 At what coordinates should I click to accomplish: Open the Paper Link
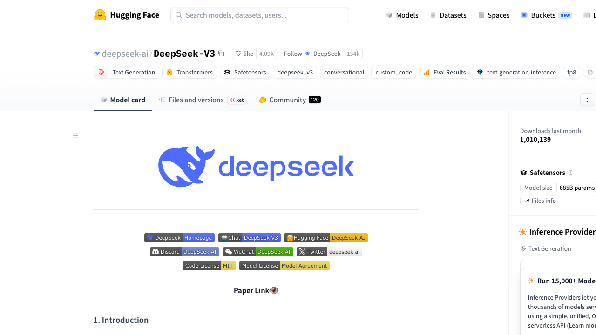[x=256, y=290]
